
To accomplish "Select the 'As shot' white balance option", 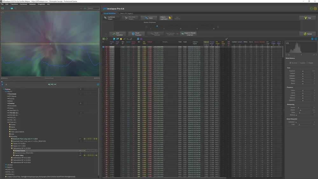I will tap(290, 63).
